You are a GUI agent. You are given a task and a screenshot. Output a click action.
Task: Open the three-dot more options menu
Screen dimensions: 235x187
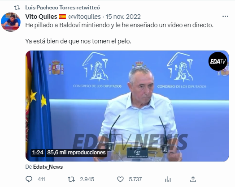pos(225,17)
